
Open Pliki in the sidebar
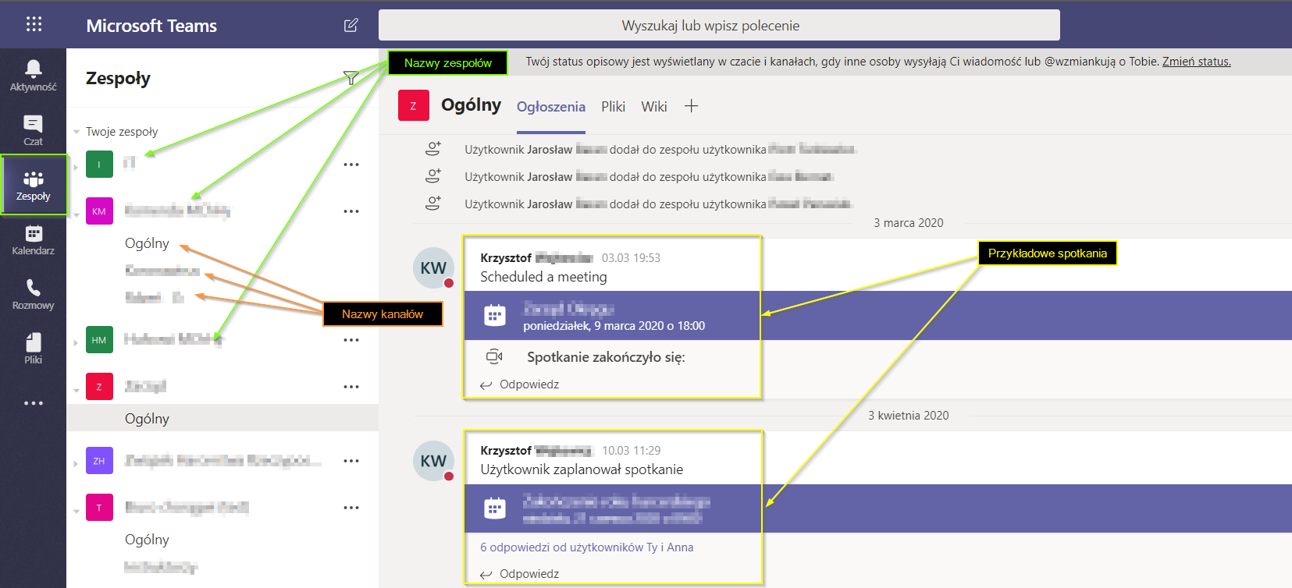pos(33,349)
